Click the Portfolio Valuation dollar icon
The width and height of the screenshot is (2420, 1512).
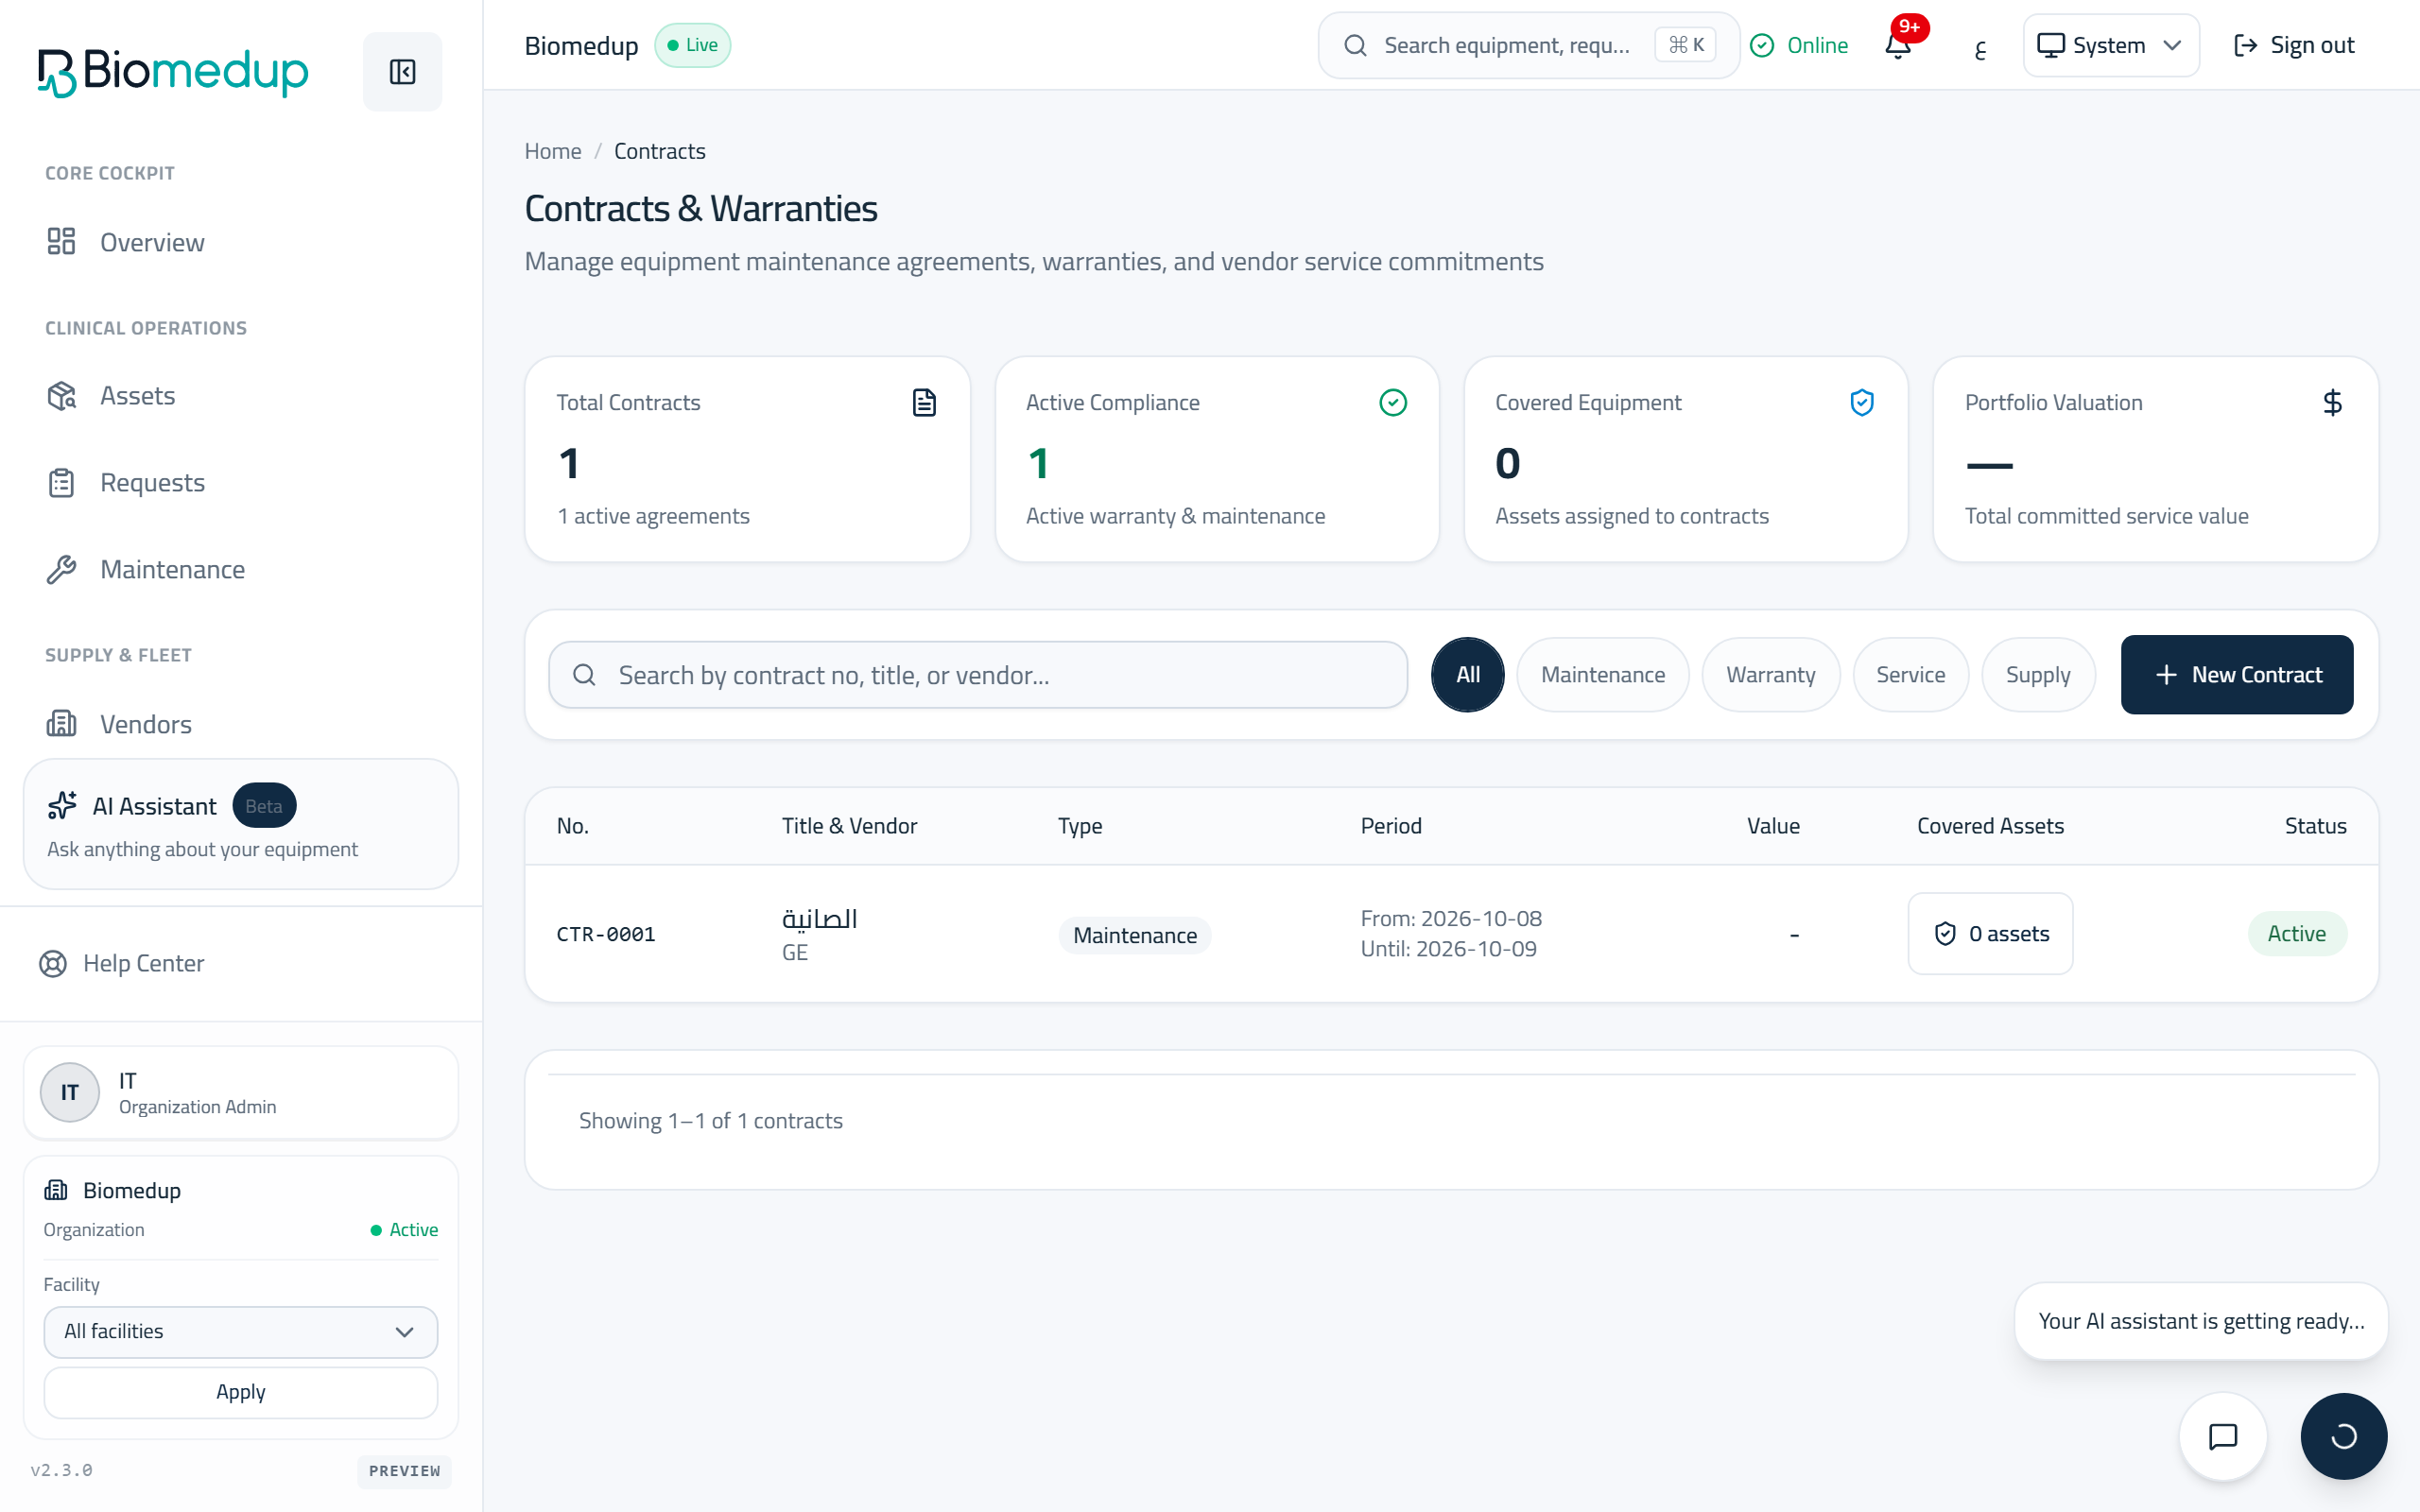point(2332,403)
